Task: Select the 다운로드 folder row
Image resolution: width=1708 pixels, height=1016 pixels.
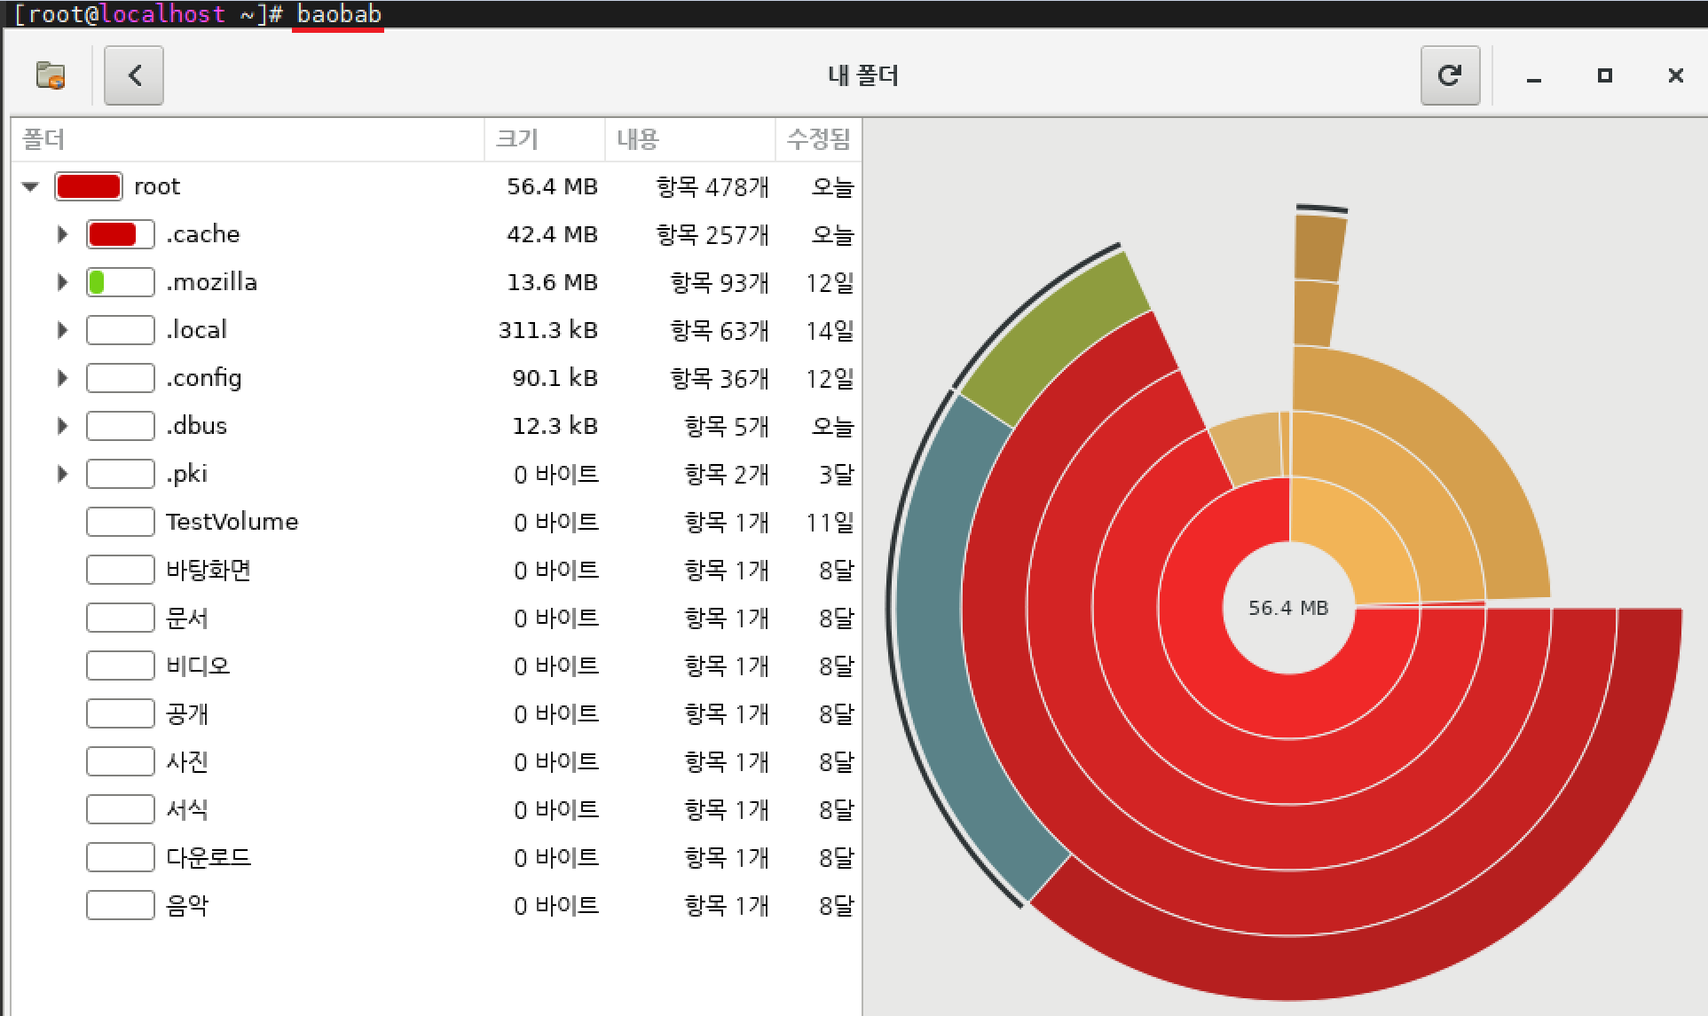Action: tap(209, 857)
